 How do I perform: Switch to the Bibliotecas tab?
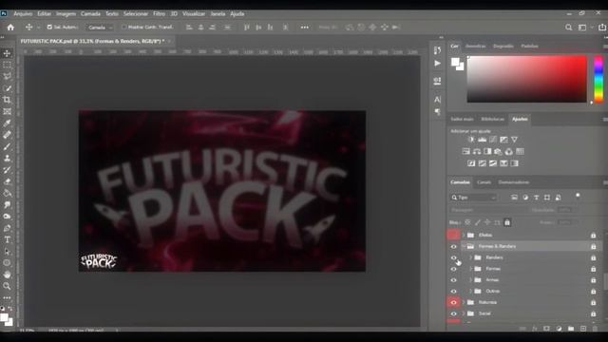(x=492, y=119)
